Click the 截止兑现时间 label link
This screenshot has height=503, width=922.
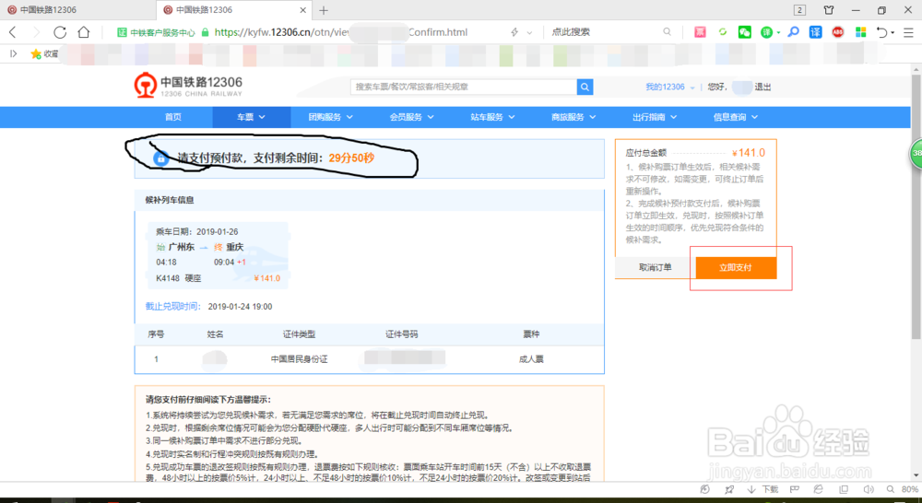[x=173, y=306]
